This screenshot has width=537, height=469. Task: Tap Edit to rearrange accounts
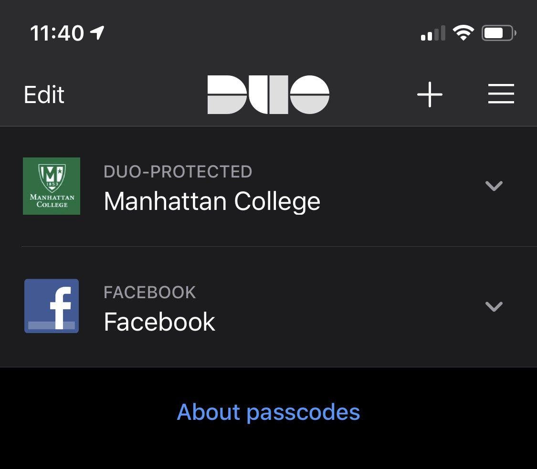[x=43, y=94]
